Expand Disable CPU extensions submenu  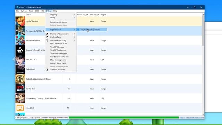click(x=61, y=34)
